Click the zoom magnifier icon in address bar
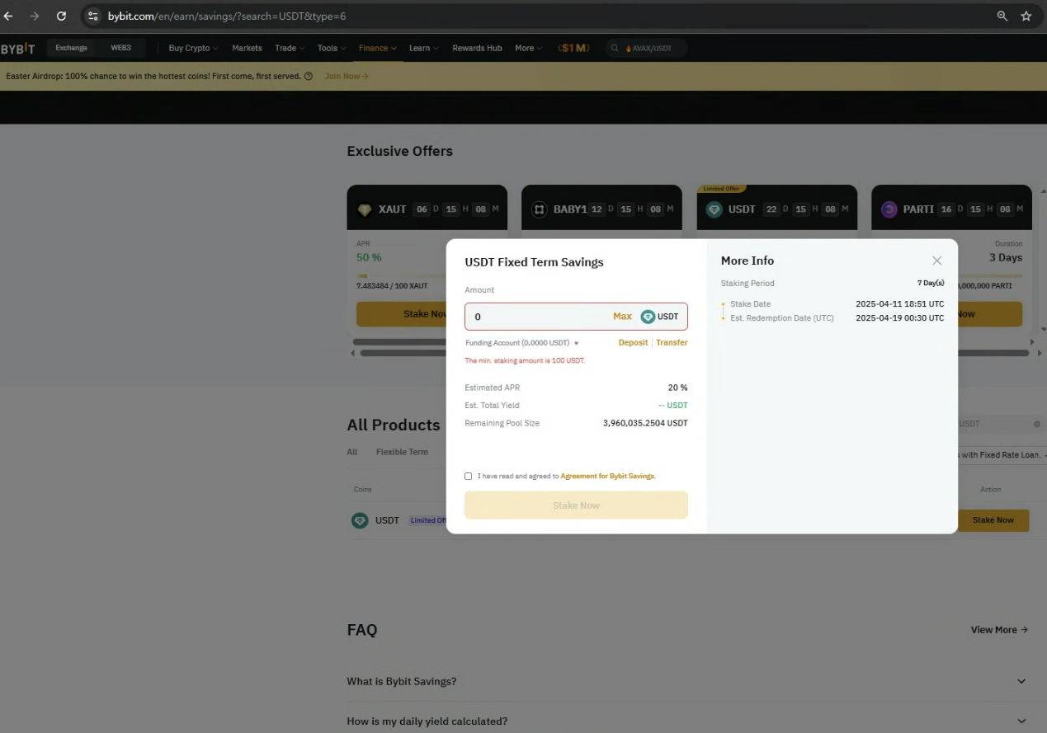Screen dimensions: 1047x733 click(1002, 16)
